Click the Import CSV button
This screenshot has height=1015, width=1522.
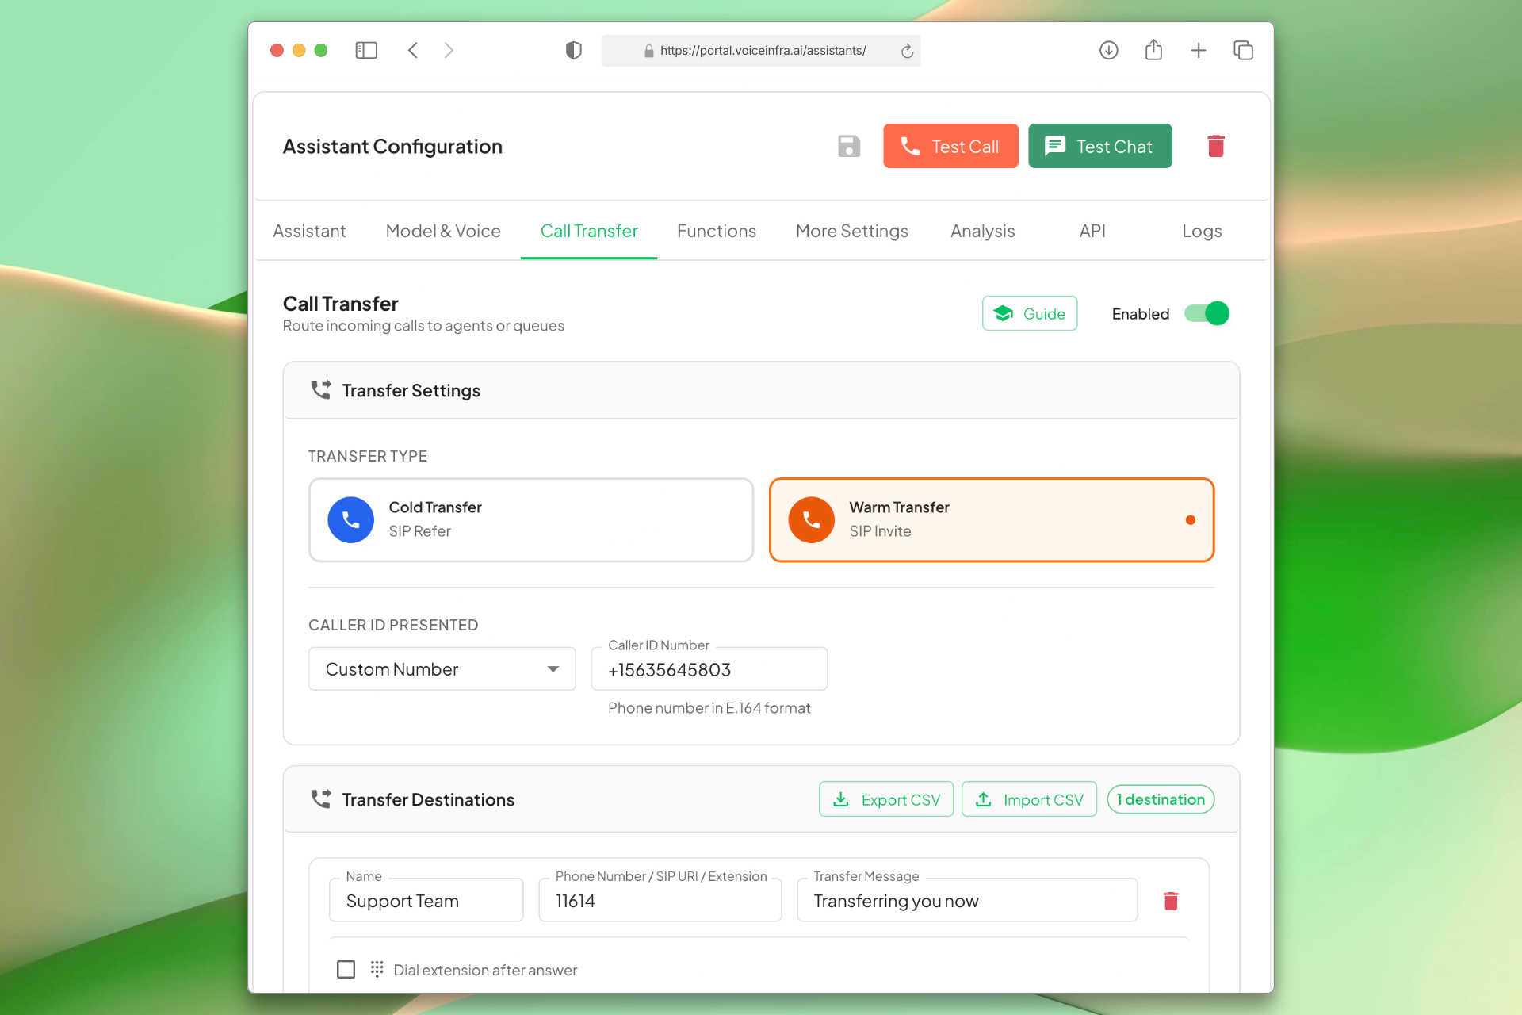pos(1029,799)
